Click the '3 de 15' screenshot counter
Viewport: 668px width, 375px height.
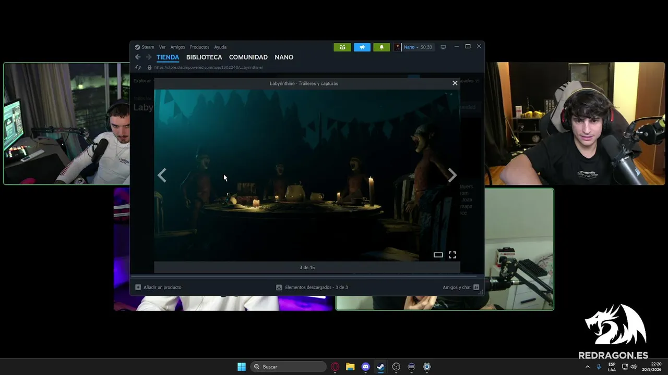click(307, 267)
